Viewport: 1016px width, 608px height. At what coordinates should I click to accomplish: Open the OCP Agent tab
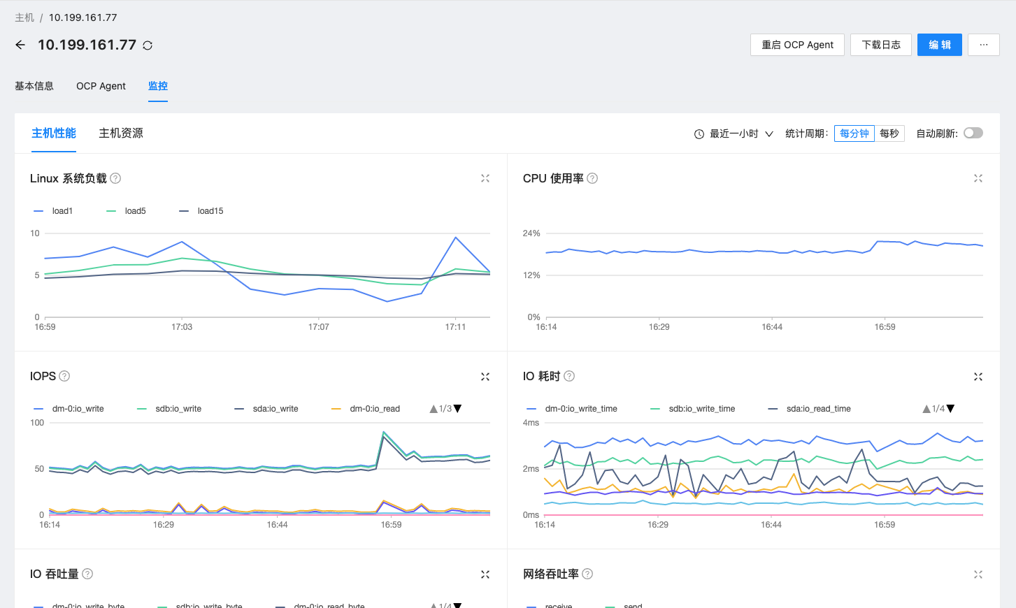tap(101, 86)
